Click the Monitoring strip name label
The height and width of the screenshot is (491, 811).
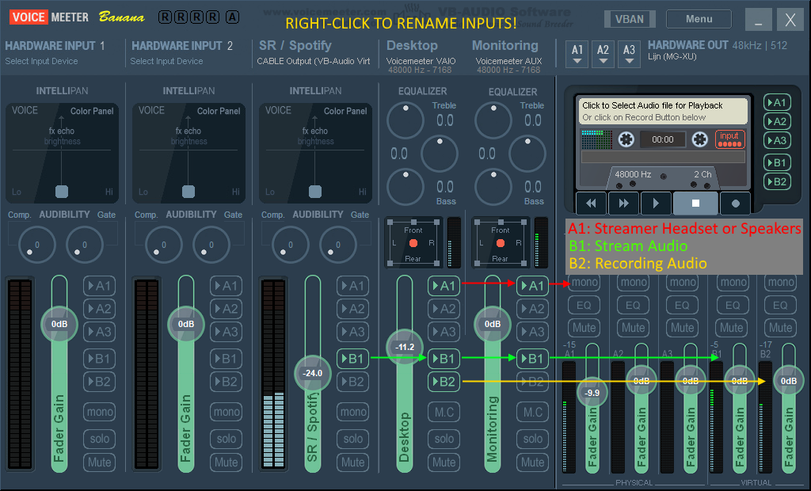pos(504,45)
